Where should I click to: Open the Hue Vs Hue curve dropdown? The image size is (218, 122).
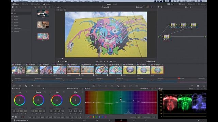(145, 89)
